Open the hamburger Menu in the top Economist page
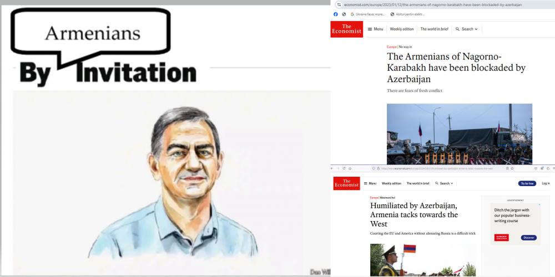The width and height of the screenshot is (555, 277). pyautogui.click(x=376, y=29)
